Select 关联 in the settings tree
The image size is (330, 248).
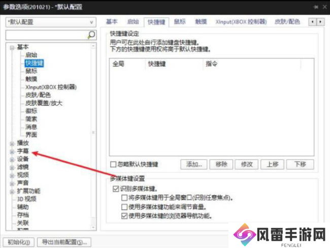click(23, 223)
